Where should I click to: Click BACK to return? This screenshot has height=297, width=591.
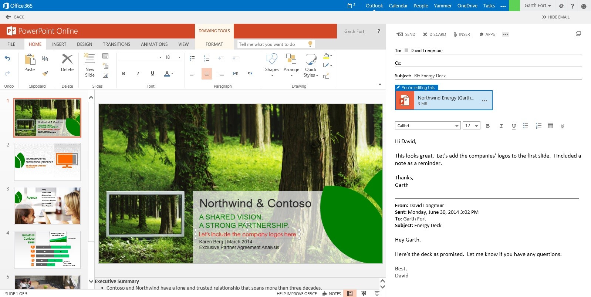15,17
